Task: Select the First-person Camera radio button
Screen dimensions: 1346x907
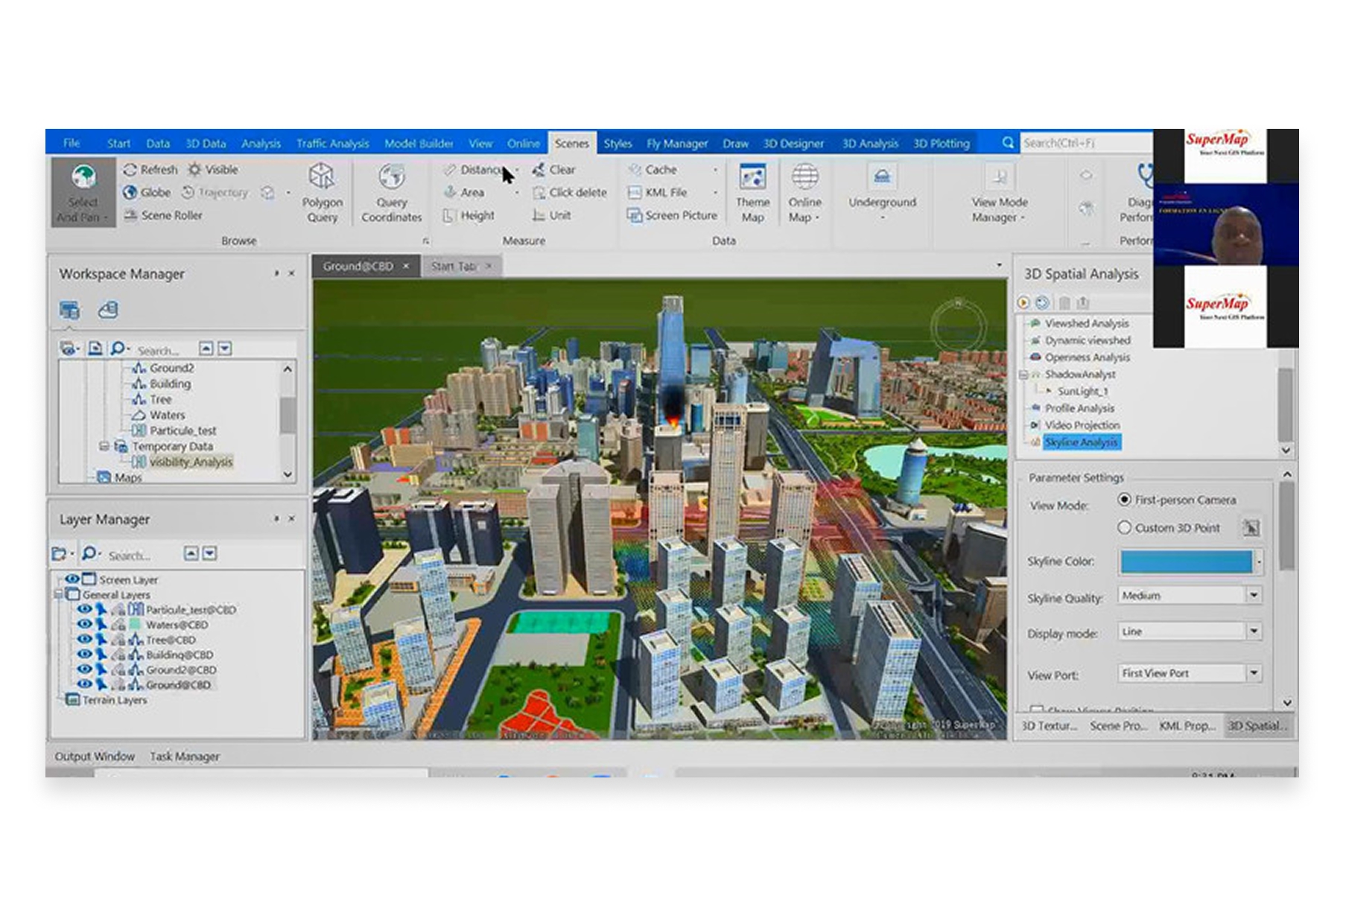Action: [x=1125, y=500]
